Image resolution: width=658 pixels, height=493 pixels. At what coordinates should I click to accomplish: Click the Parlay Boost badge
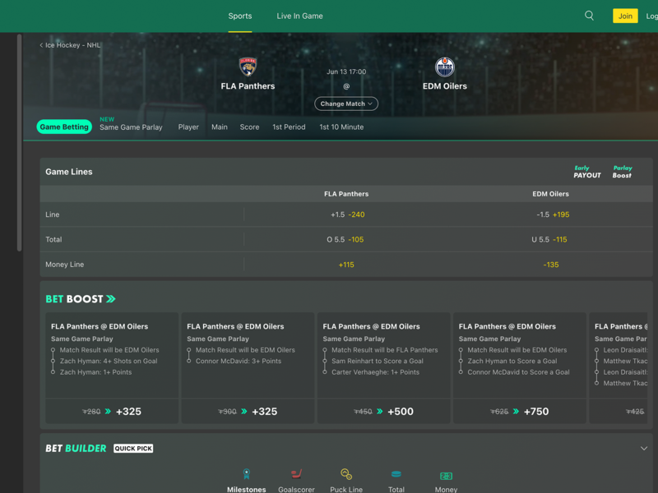(x=623, y=172)
